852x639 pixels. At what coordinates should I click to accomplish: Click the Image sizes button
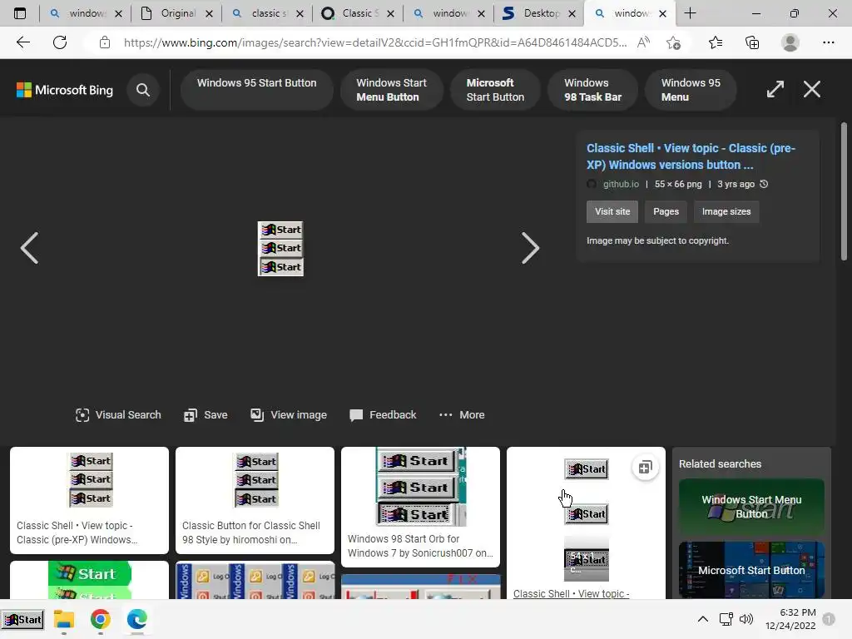point(726,211)
